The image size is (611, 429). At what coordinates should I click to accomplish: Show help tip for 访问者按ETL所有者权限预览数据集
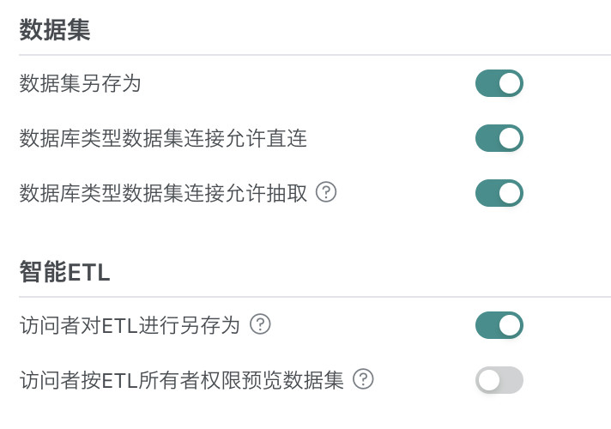coord(364,379)
